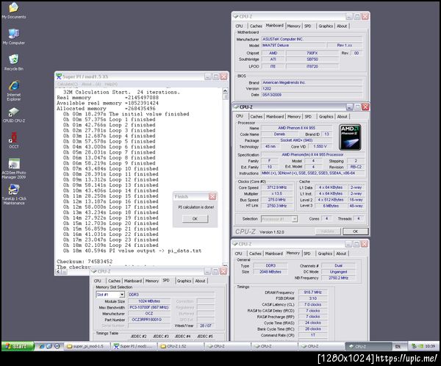The height and width of the screenshot is (366, 441).
Task: Click the Validate button in CPU-Z
Action: pos(328,232)
